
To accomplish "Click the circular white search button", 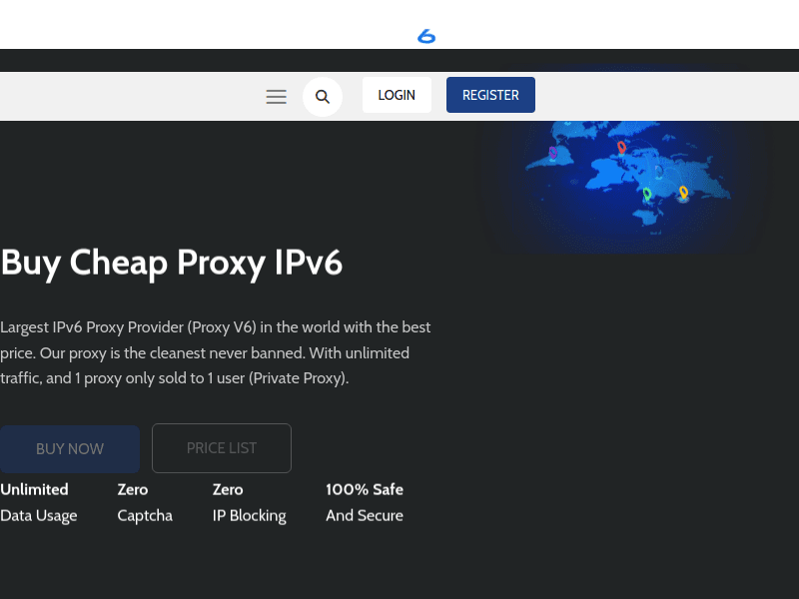I will point(323,96).
